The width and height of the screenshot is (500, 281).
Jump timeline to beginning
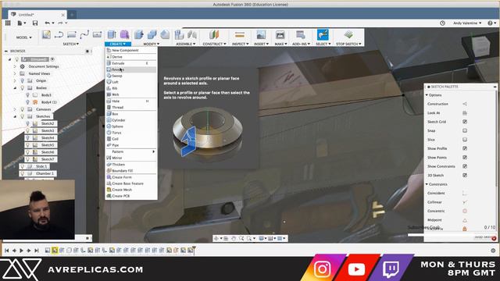pos(7,251)
